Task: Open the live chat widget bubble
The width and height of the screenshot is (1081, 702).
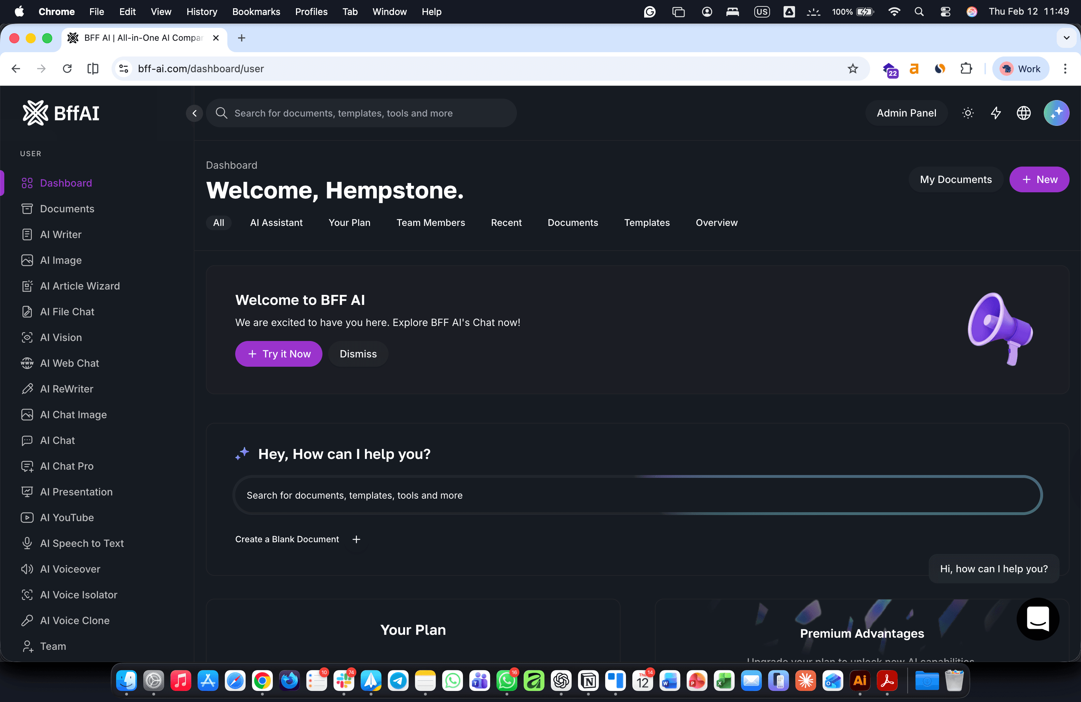Action: coord(1037,619)
